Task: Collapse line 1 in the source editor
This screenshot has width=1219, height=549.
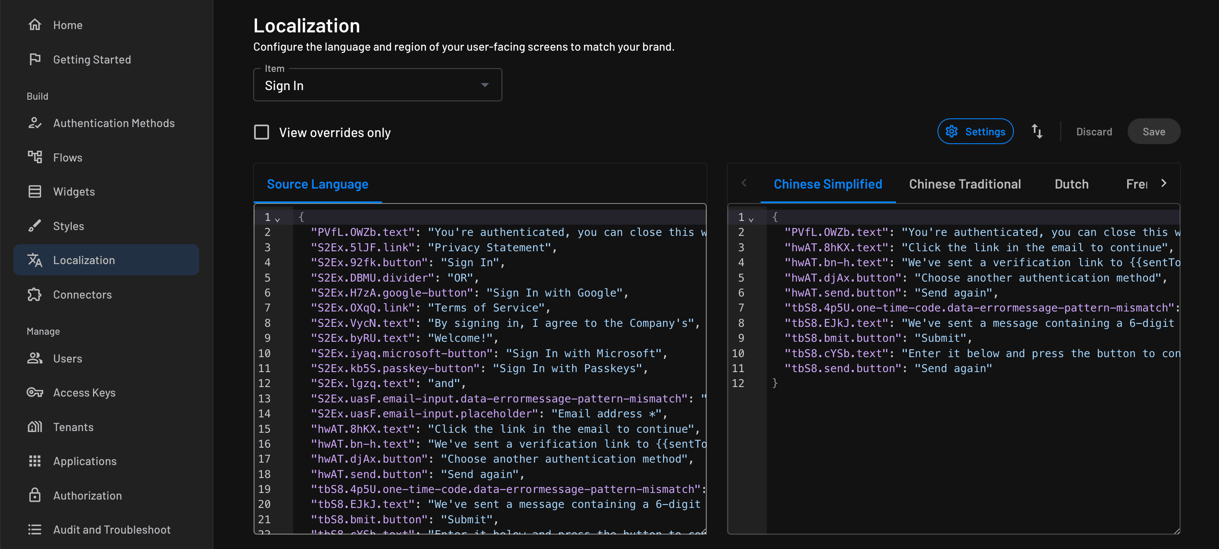Action: (278, 219)
